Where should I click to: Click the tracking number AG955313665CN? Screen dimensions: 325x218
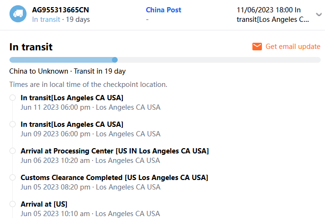pos(60,10)
